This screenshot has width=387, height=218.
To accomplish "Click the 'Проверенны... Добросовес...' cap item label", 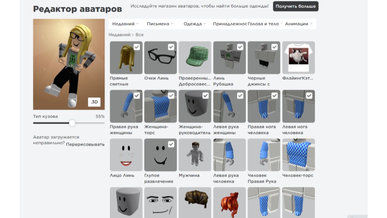I will [x=195, y=81].
